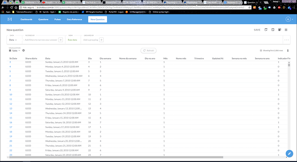This screenshot has width=297, height=162.
Task: Go to Dashboards in the navigation bar
Action: click(26, 19)
